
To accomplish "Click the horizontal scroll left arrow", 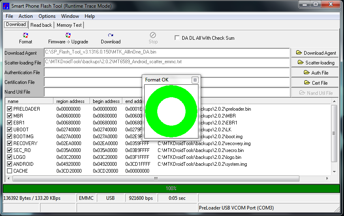I will [x=9, y=178].
